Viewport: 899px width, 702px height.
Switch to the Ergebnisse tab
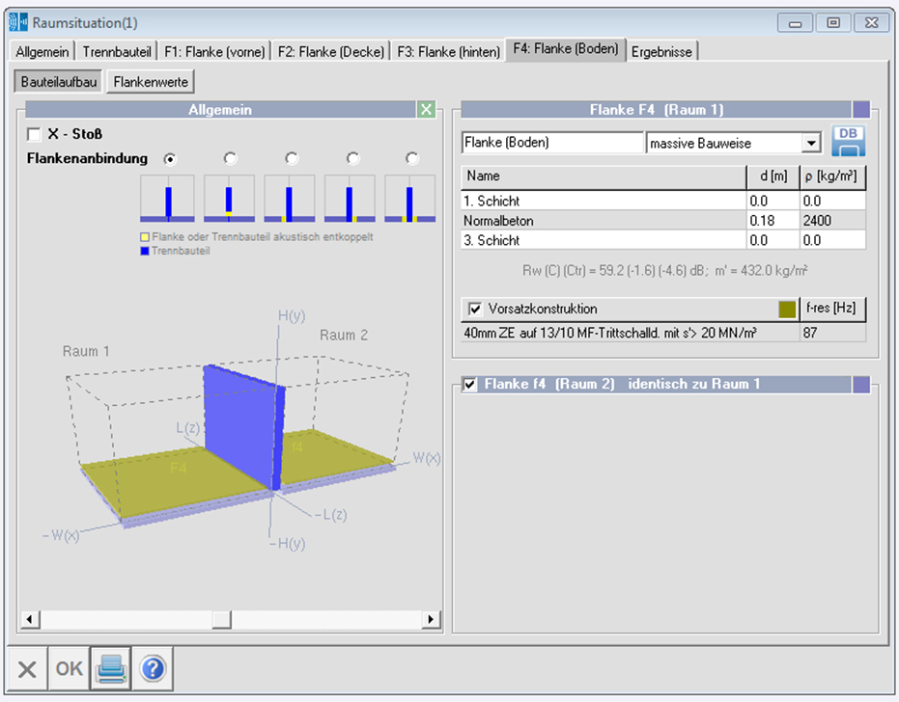661,51
